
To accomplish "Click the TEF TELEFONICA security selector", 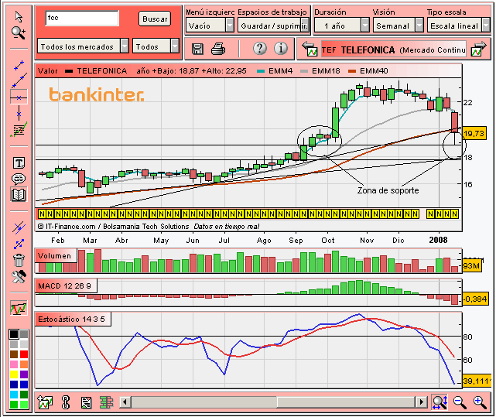I will (x=394, y=50).
